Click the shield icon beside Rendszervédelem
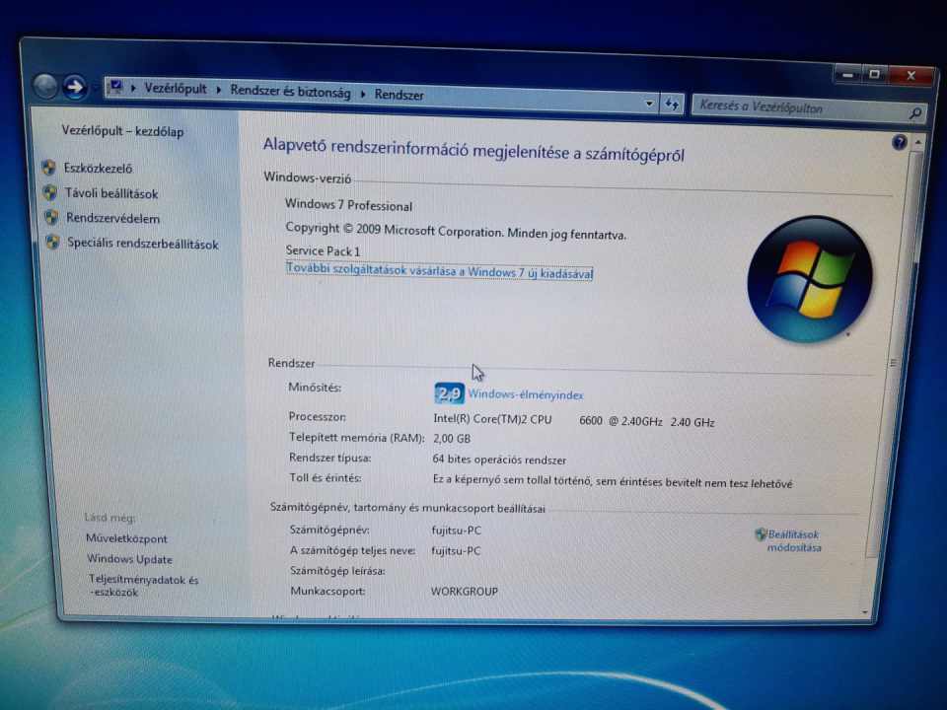 click(x=51, y=217)
